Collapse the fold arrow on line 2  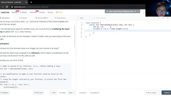(x=83, y=25)
